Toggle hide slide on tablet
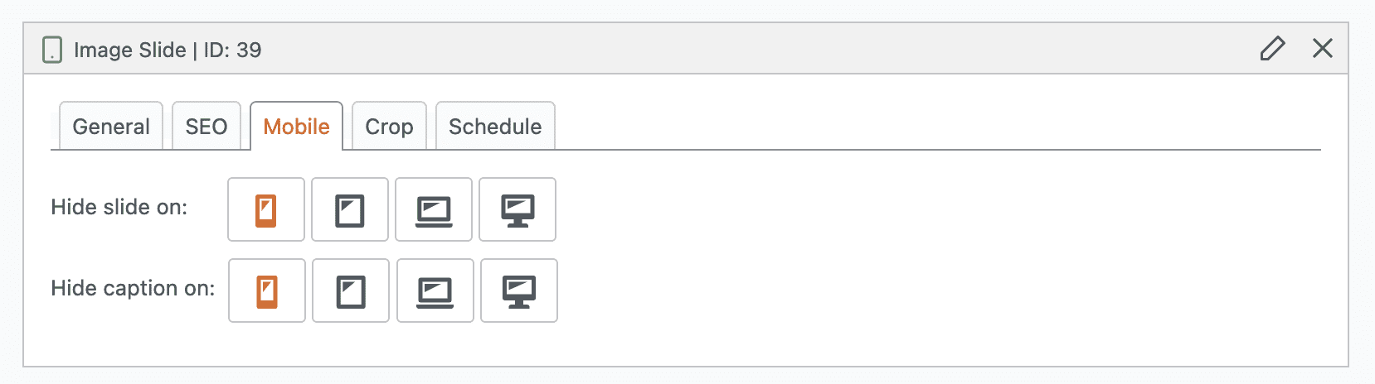The width and height of the screenshot is (1375, 384). pyautogui.click(x=350, y=210)
